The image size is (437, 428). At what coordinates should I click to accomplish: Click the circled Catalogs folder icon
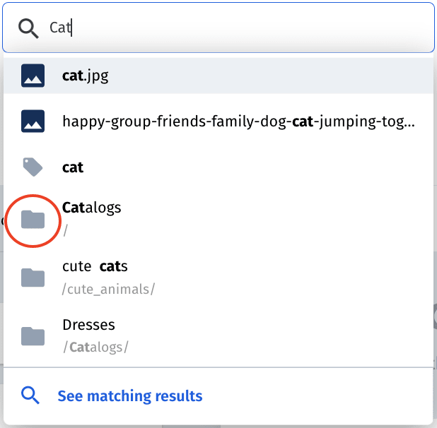[x=33, y=219]
